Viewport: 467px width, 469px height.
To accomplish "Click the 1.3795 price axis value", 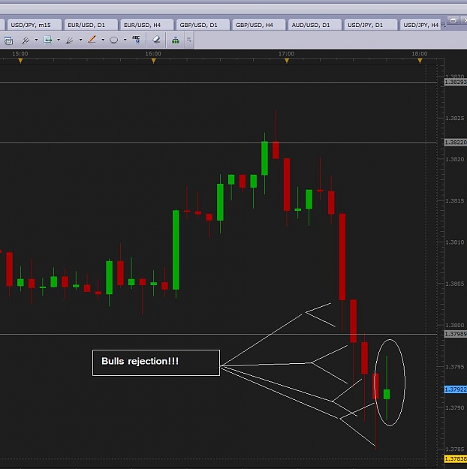I will (x=455, y=367).
